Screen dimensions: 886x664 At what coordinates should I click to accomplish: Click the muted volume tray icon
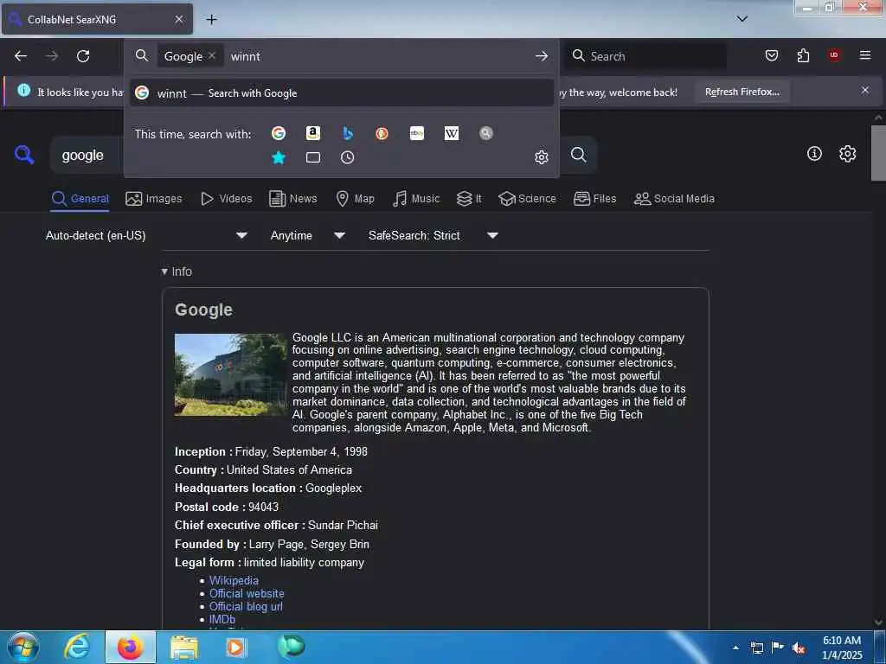pos(799,648)
